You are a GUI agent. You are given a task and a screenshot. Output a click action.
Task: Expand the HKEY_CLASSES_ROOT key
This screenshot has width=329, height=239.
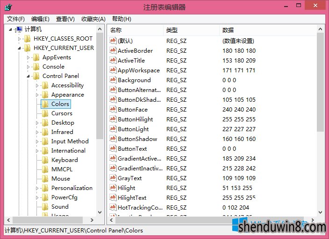point(19,39)
